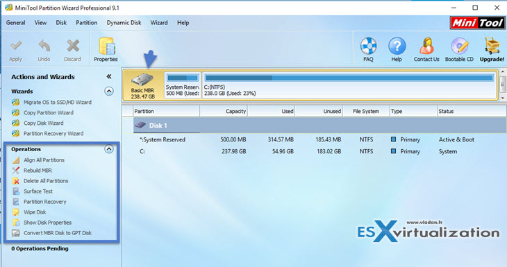The height and width of the screenshot is (267, 507).
Task: Click the Delete All Partitions icon
Action: click(x=16, y=181)
